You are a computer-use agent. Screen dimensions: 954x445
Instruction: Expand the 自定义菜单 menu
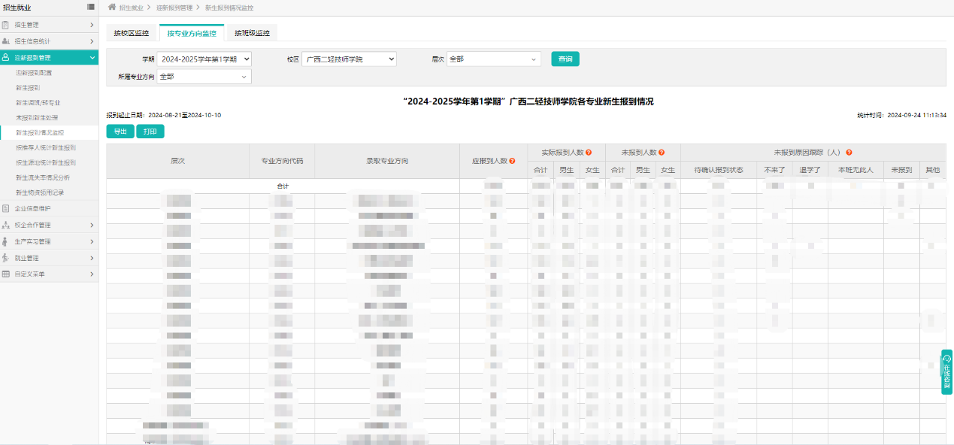pos(92,274)
